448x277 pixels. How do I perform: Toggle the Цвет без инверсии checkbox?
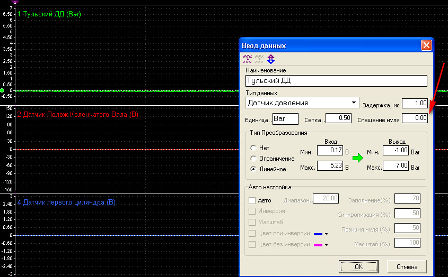pos(252,245)
